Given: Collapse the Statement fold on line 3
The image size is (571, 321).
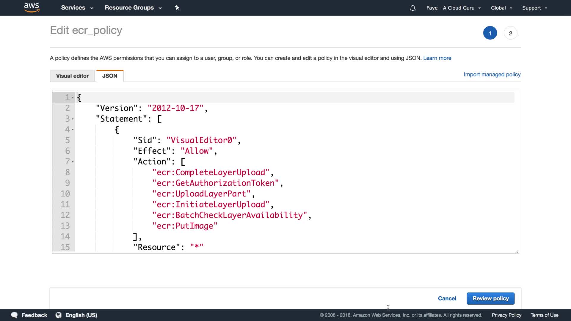Looking at the screenshot, I should click(73, 119).
